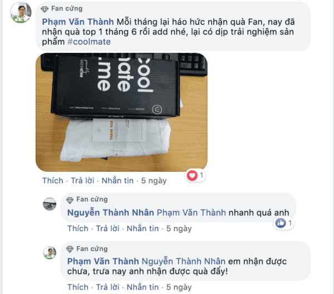
Task: Click the Fan cứng diamond badge on top comment
Action: click(45, 9)
